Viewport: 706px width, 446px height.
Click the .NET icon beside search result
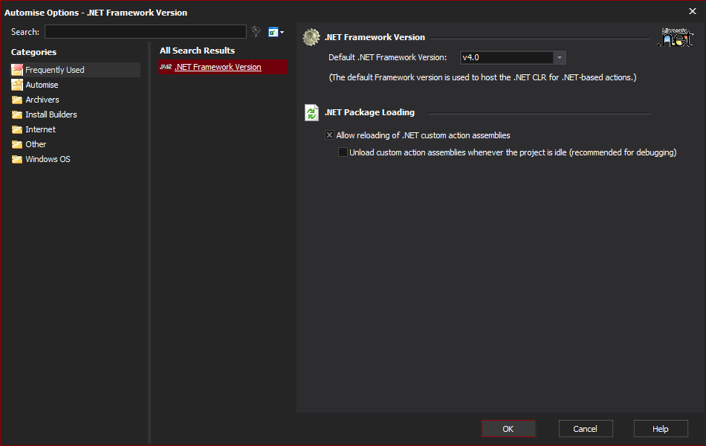click(x=166, y=67)
